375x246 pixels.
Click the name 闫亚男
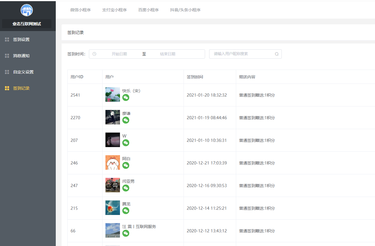coord(128,181)
